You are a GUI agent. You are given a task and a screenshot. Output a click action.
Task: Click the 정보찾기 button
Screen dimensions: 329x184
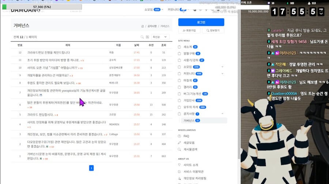click(213, 30)
